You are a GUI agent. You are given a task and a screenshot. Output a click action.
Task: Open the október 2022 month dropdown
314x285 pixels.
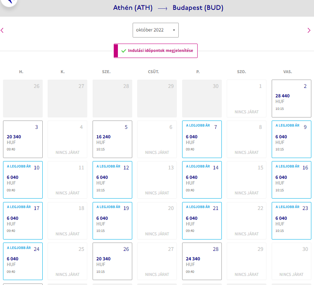156,30
